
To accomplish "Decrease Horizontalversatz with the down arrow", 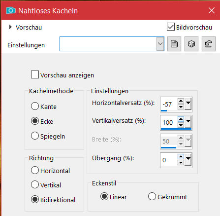I will point(181,107).
